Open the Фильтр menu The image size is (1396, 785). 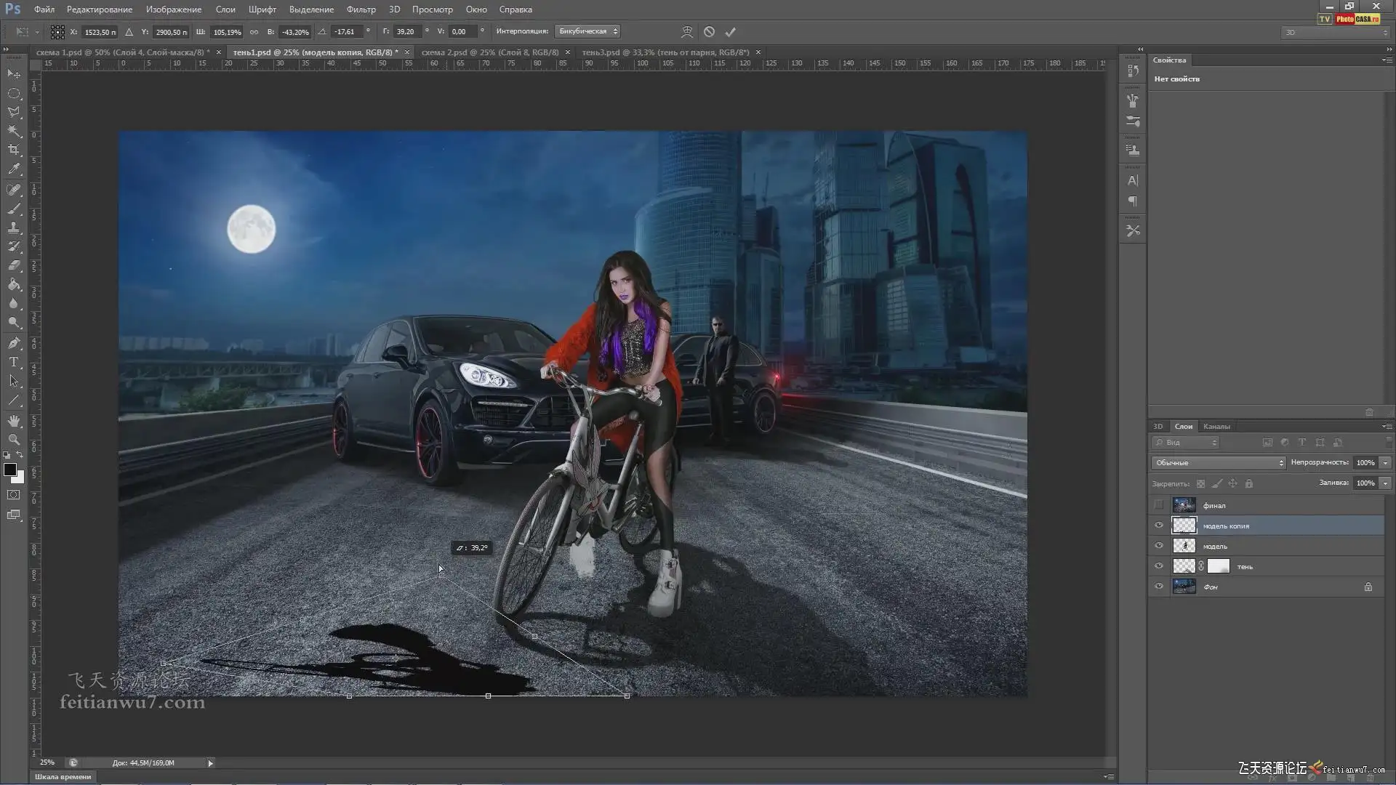(361, 9)
